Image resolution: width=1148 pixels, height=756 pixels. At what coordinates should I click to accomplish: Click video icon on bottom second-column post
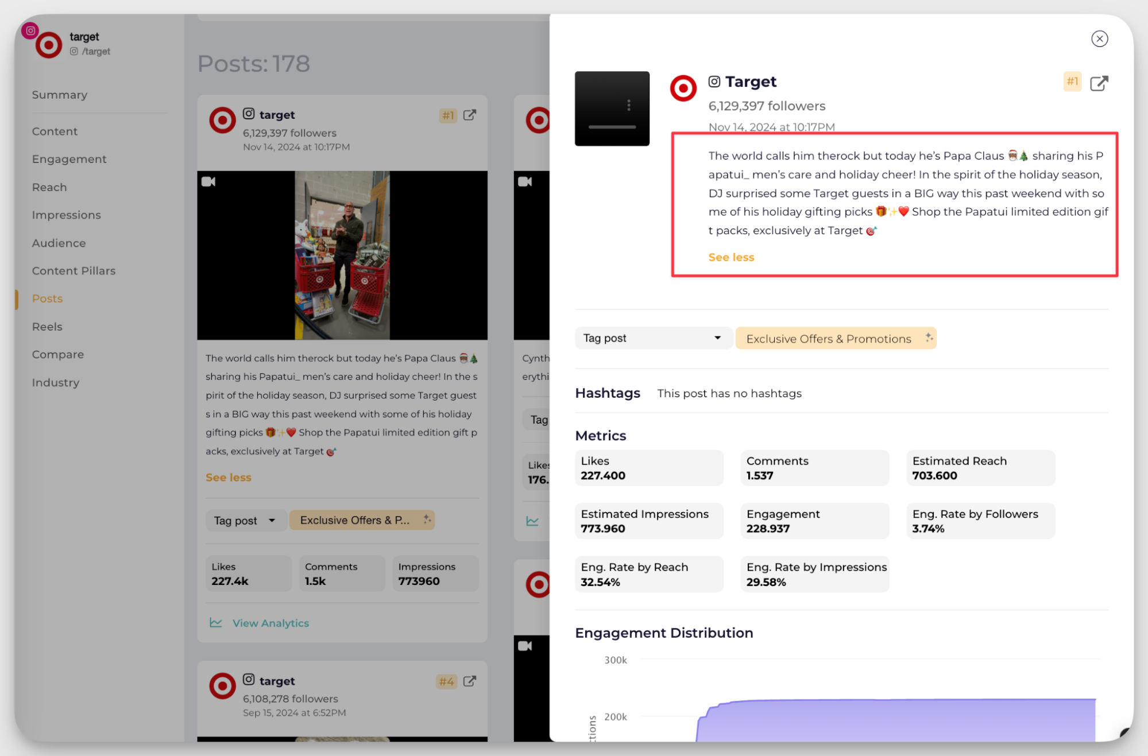525,646
